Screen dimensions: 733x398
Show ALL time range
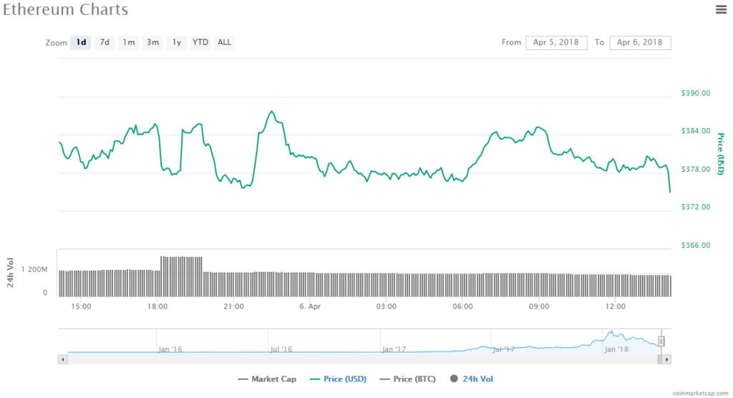coord(225,42)
